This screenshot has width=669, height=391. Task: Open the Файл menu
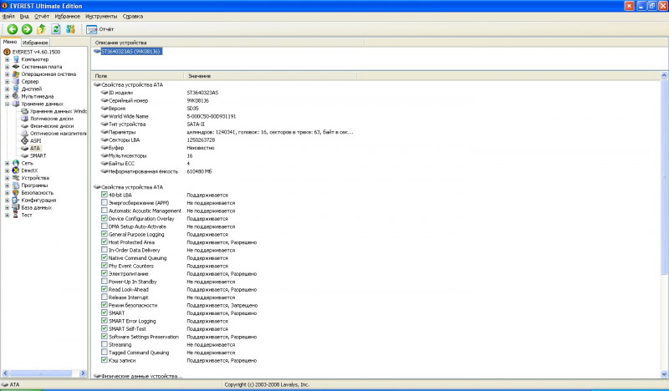click(8, 16)
